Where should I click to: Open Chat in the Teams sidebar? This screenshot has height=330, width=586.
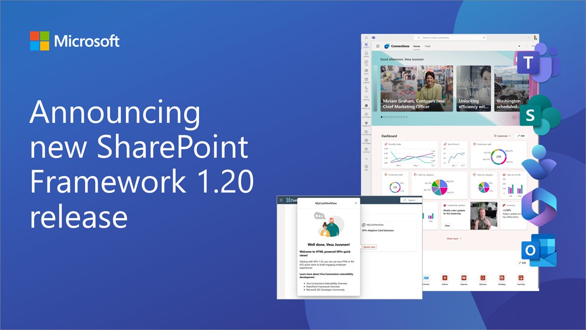[x=366, y=63]
